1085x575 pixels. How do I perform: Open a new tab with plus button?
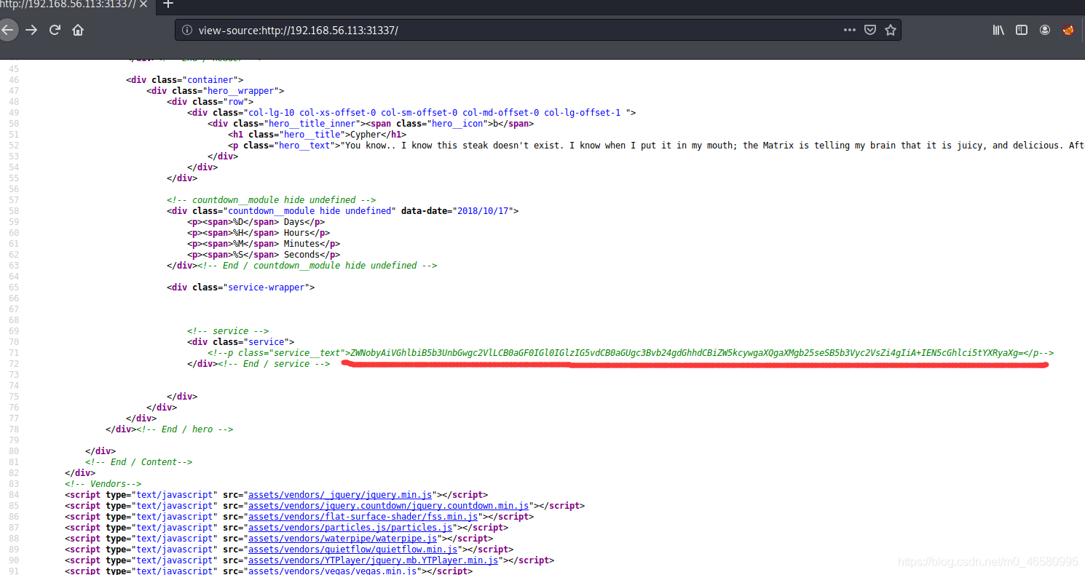168,4
